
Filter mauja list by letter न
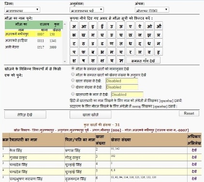point(159,43)
